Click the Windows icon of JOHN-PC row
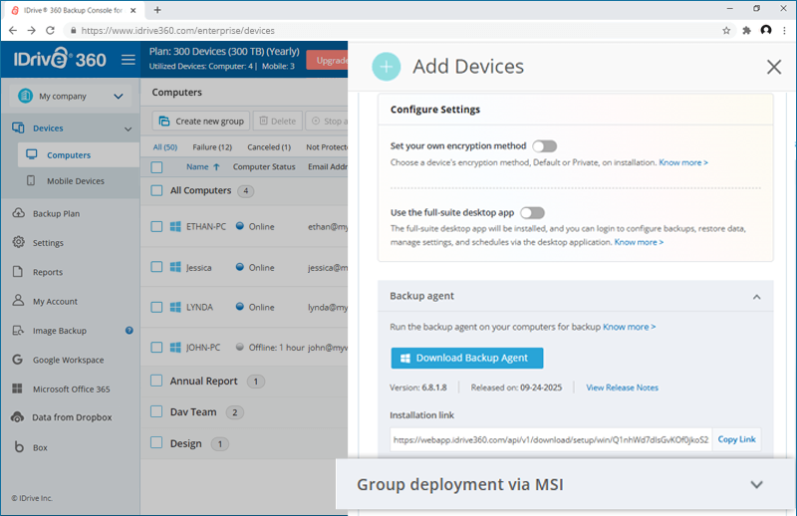 pyautogui.click(x=175, y=348)
